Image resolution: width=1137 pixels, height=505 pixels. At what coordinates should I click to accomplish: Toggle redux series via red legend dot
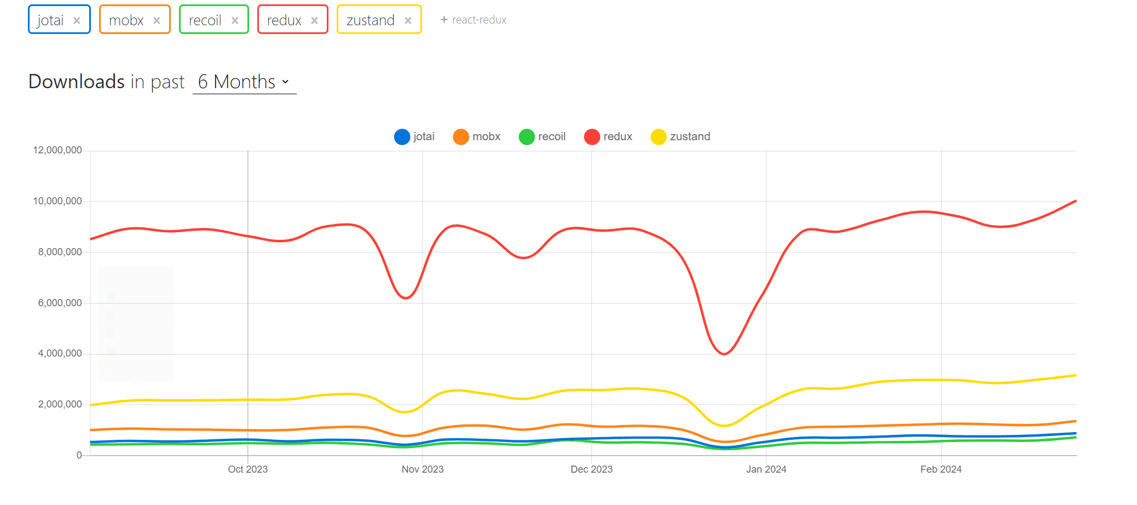592,137
